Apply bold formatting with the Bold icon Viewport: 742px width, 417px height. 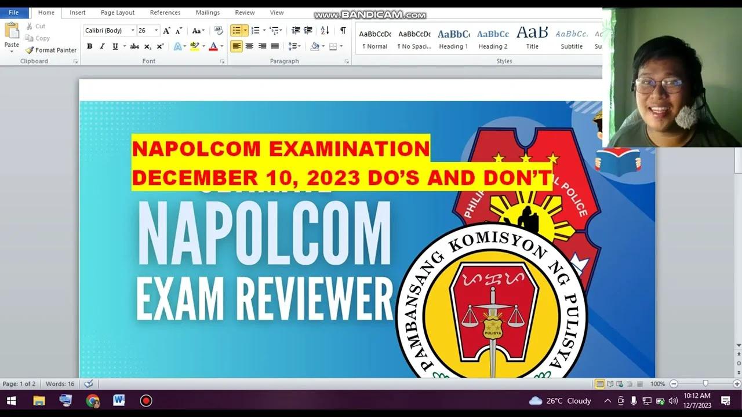(90, 46)
